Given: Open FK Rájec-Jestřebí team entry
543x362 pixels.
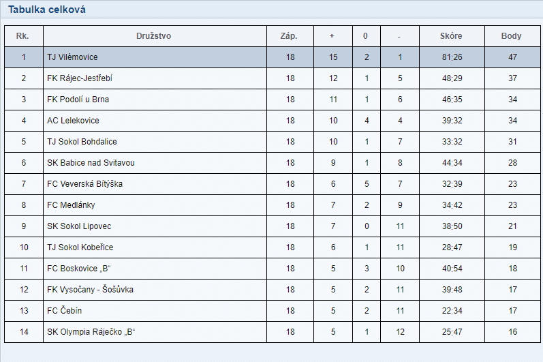Looking at the screenshot, I should pos(80,78).
